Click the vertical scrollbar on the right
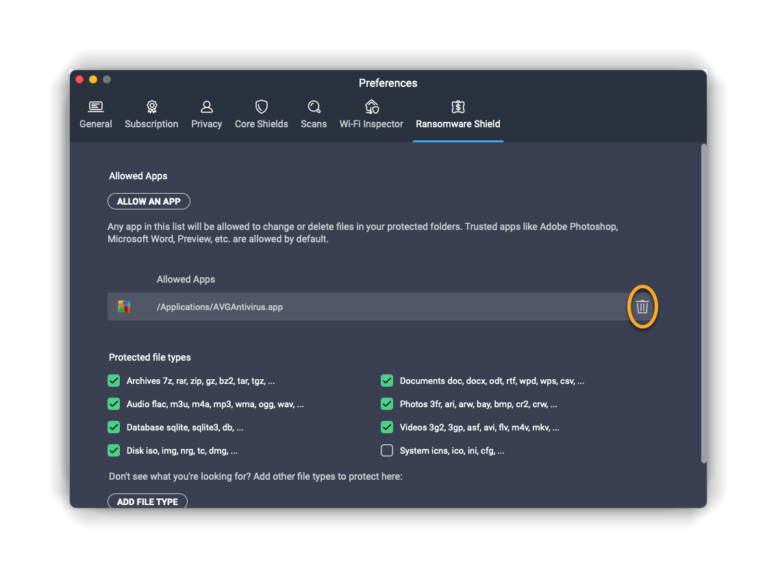The image size is (778, 579). click(x=703, y=301)
